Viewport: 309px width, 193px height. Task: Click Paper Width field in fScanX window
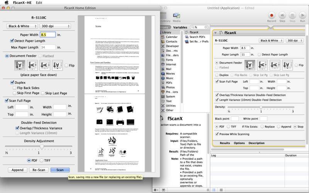tap(48, 35)
